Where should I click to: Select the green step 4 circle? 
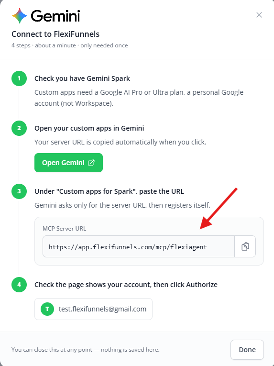[x=19, y=285]
